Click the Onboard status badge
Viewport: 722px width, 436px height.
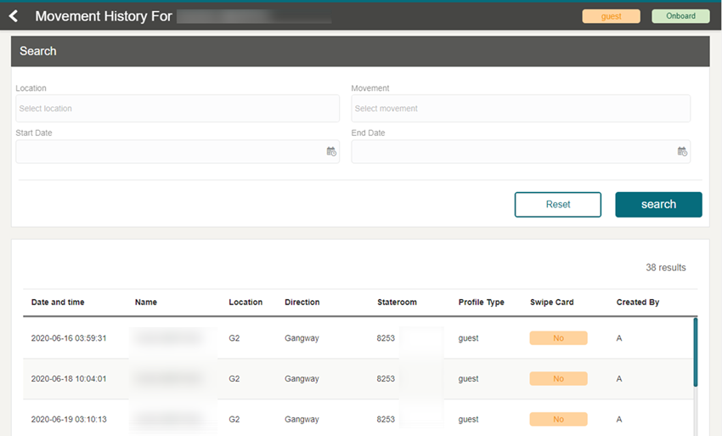tap(680, 16)
